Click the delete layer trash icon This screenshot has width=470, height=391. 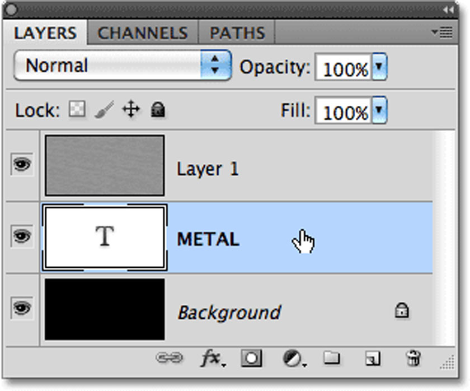click(413, 358)
